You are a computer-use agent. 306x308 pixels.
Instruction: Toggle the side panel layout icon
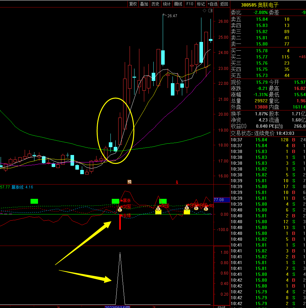(x=210, y=11)
